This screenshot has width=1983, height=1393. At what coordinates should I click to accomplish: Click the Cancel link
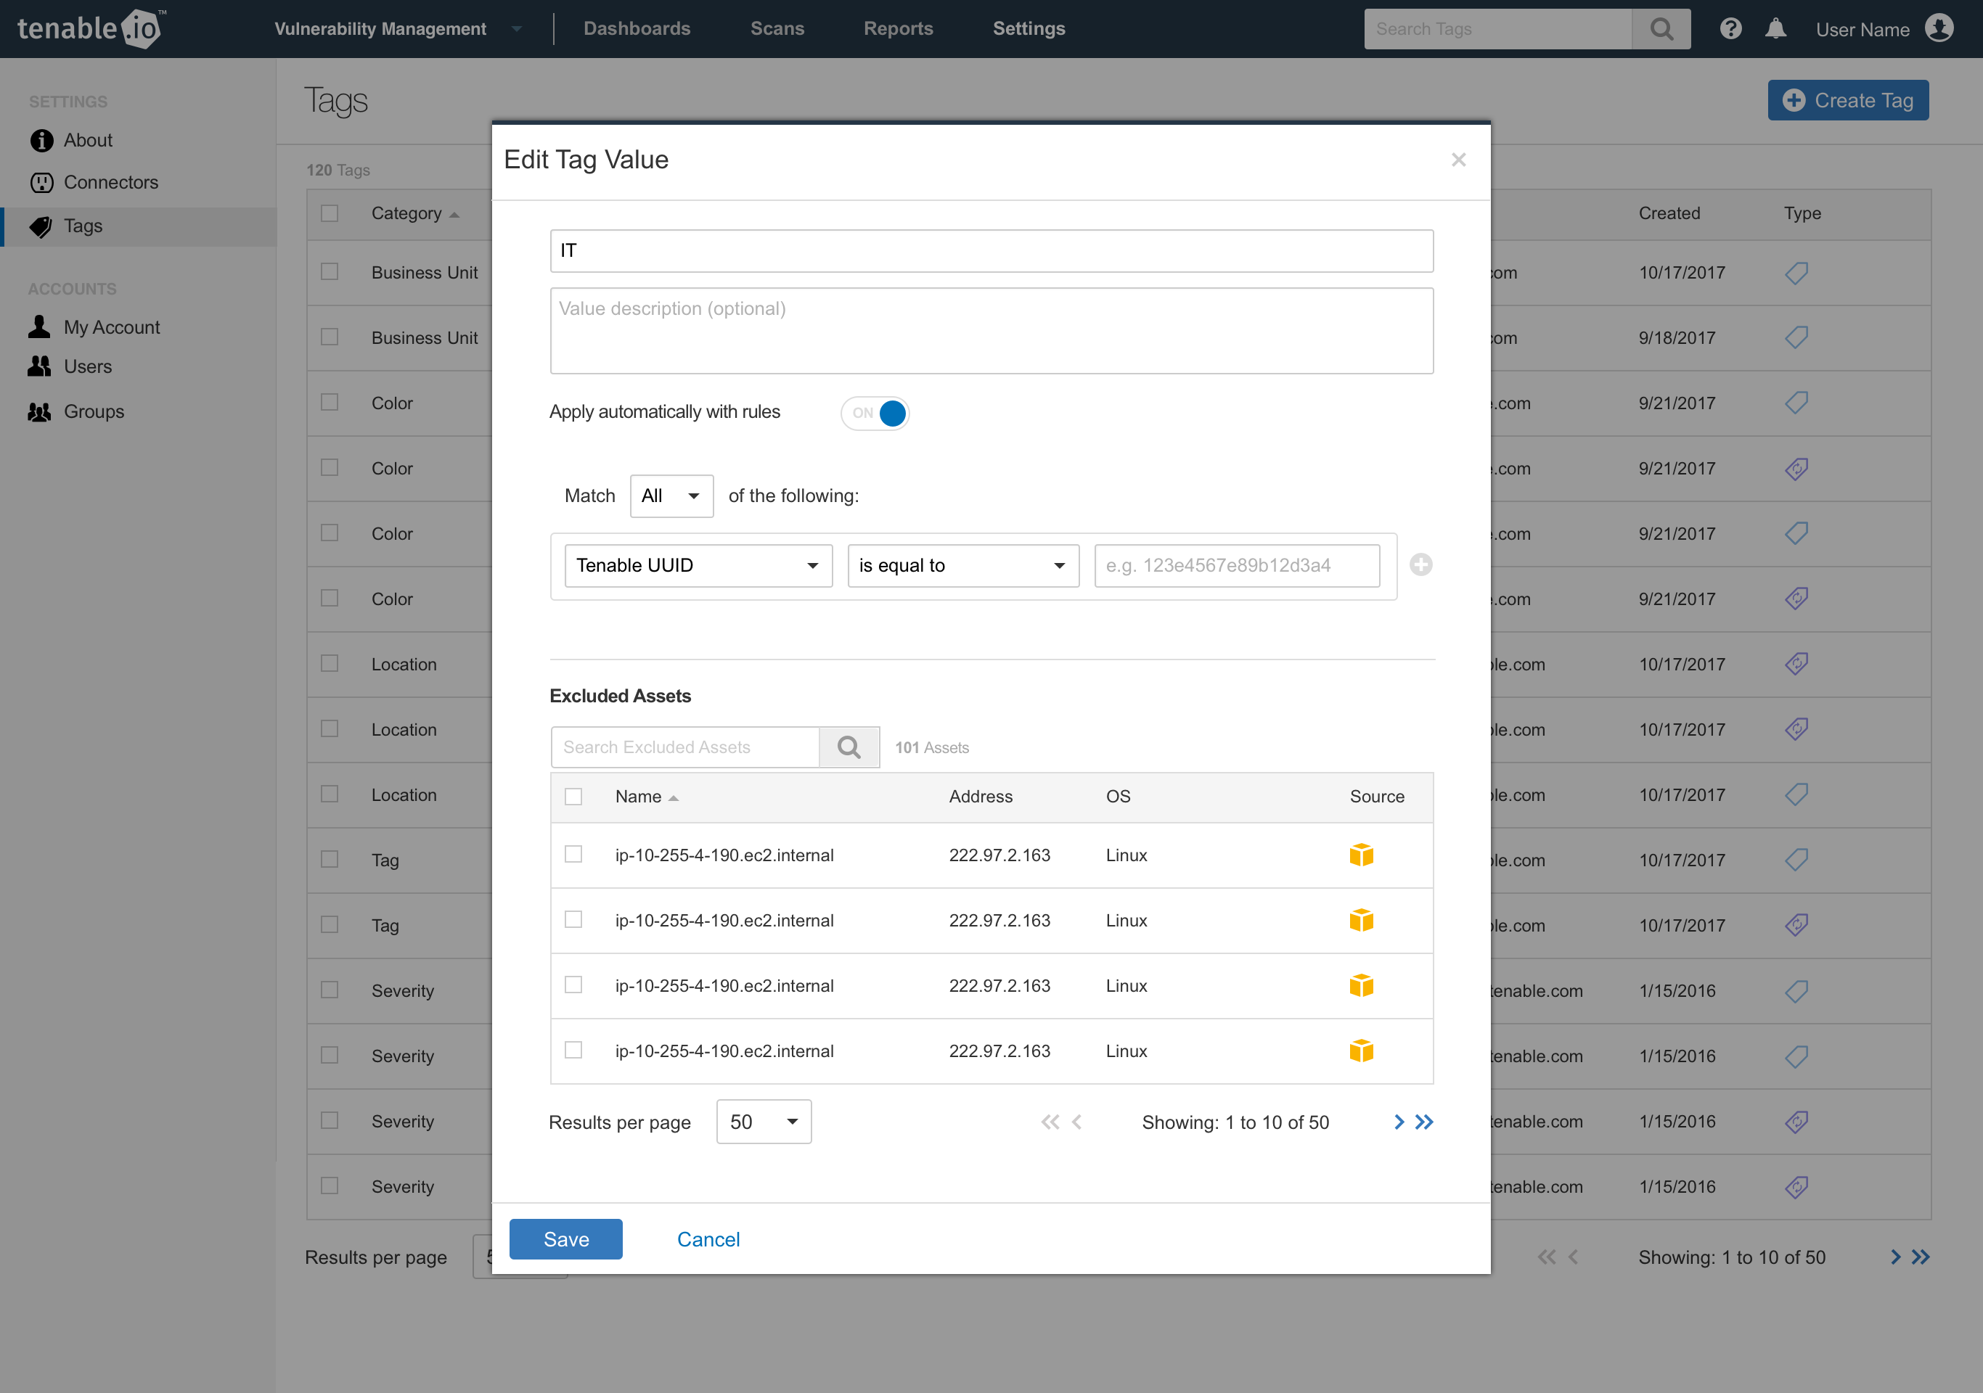pos(708,1239)
